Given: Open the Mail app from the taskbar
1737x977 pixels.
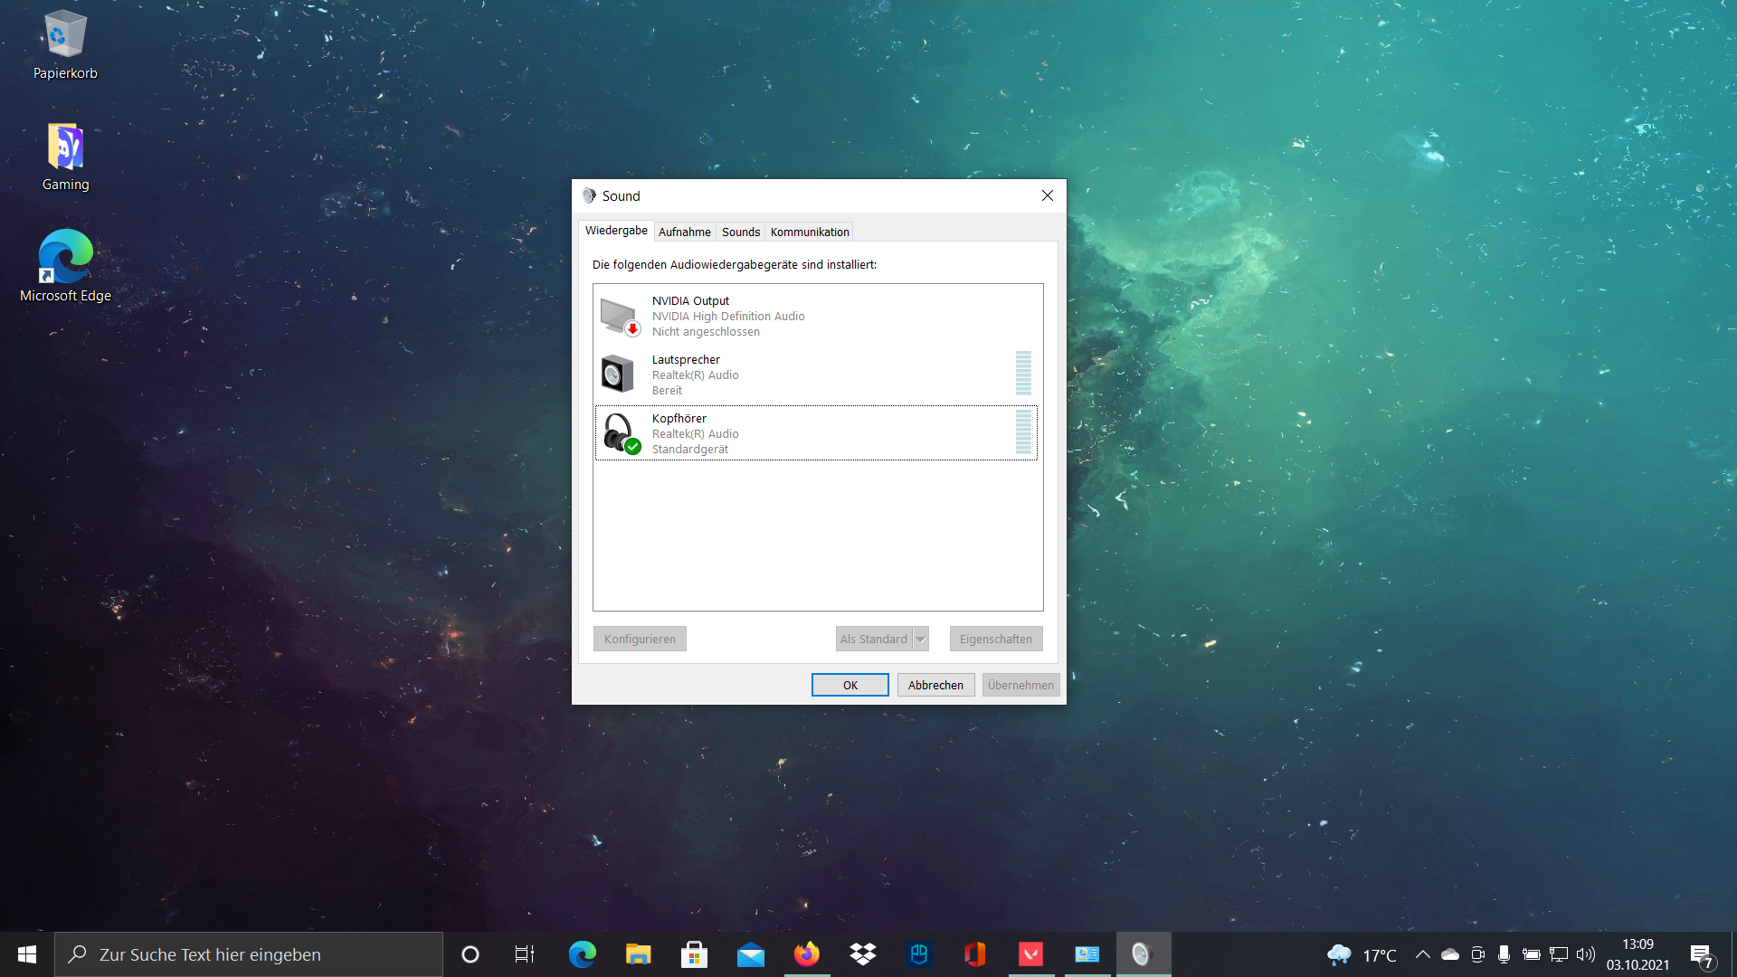Looking at the screenshot, I should 751,954.
